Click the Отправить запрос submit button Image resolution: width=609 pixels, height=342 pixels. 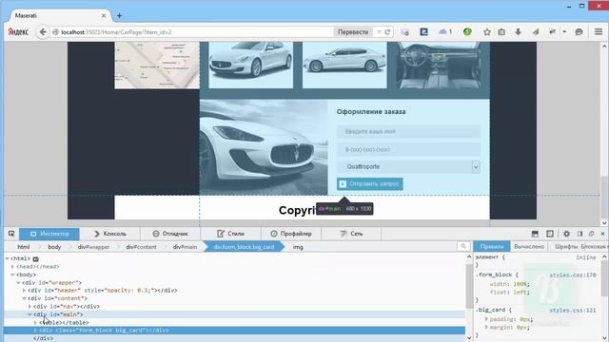370,183
